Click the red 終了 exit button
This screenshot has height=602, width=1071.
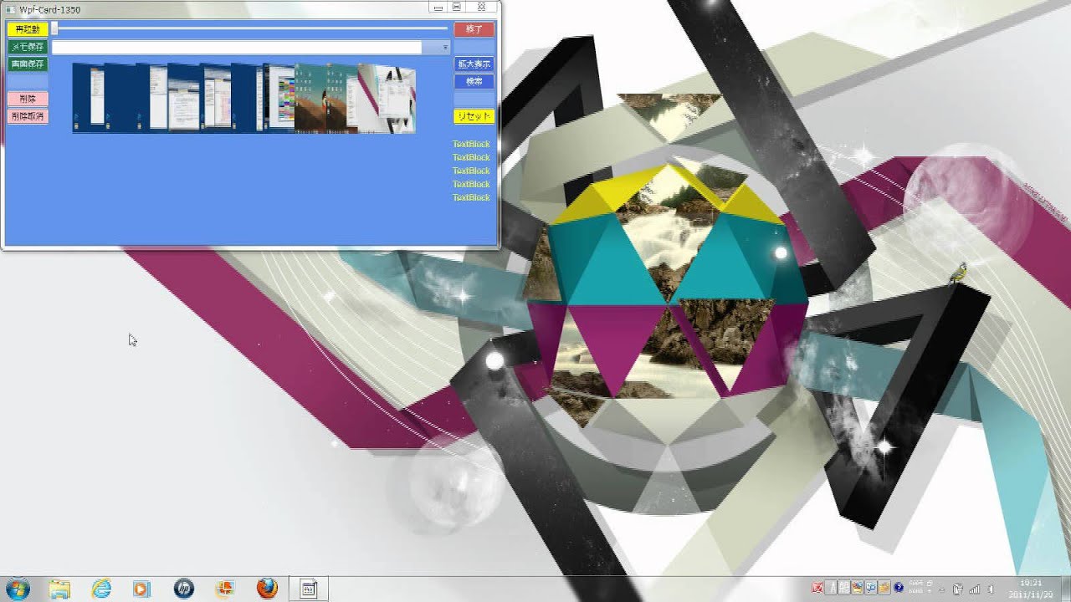pyautogui.click(x=474, y=29)
